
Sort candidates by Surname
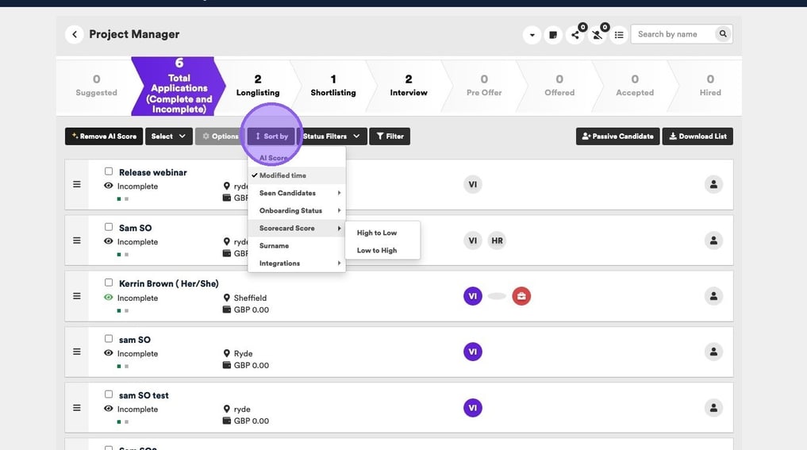[274, 246]
